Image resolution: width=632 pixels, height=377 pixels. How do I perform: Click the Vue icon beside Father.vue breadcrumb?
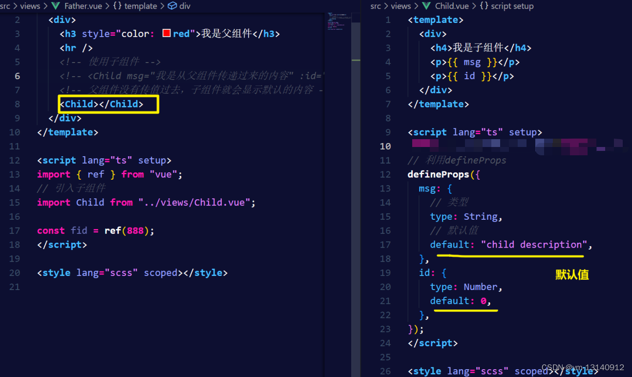pos(56,6)
